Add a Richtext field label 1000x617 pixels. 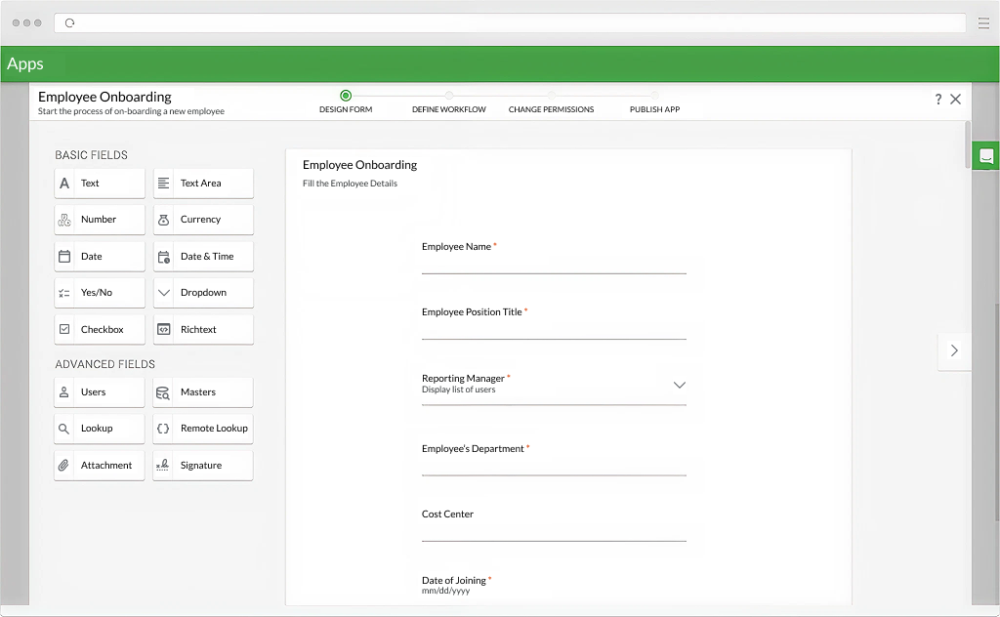coord(198,330)
